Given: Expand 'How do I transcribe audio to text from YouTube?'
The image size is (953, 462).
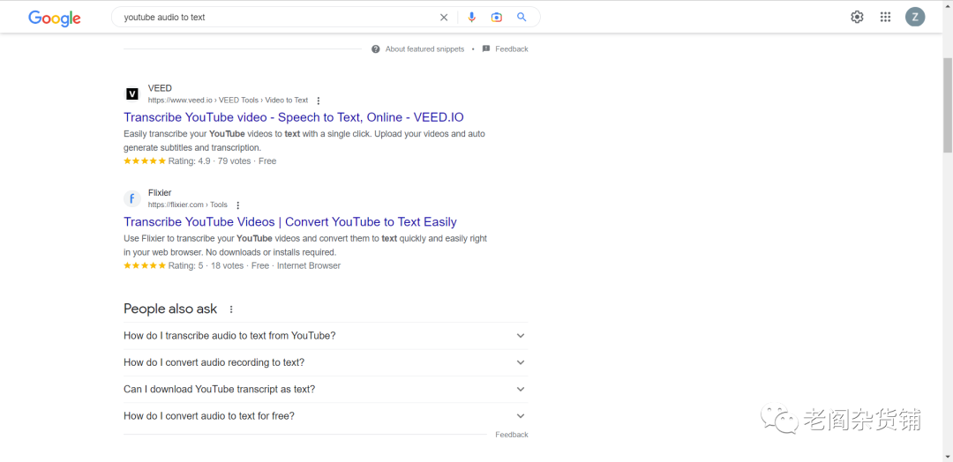Looking at the screenshot, I should 325,336.
